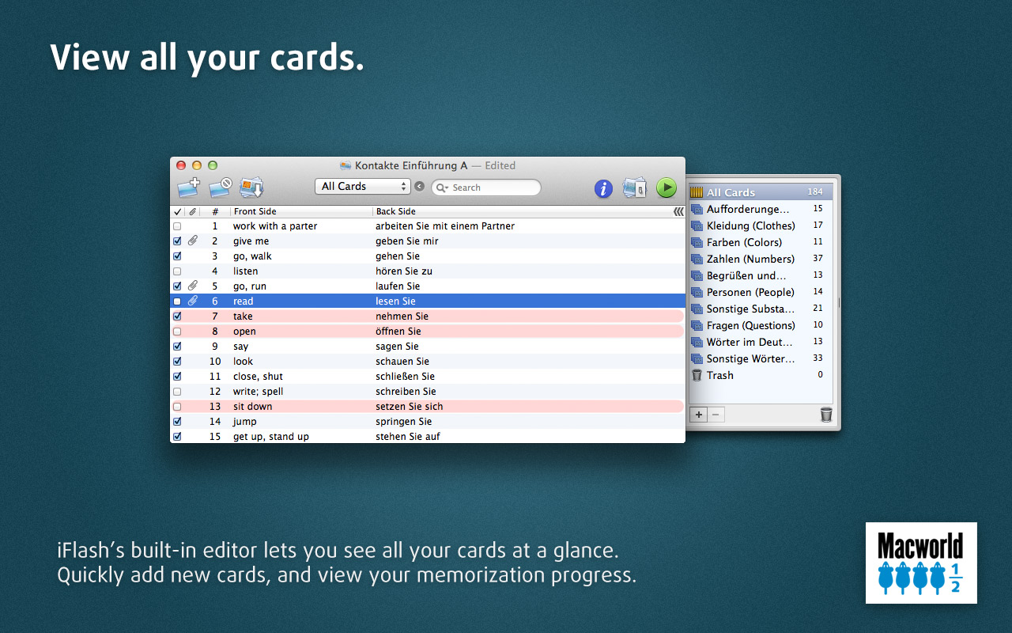
Task: Select the Personen (People) deck
Action: [761, 292]
